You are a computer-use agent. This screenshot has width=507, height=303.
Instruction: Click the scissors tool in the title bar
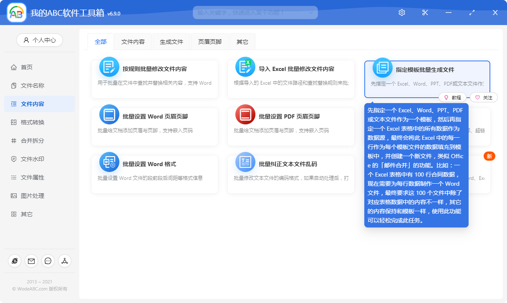(425, 13)
